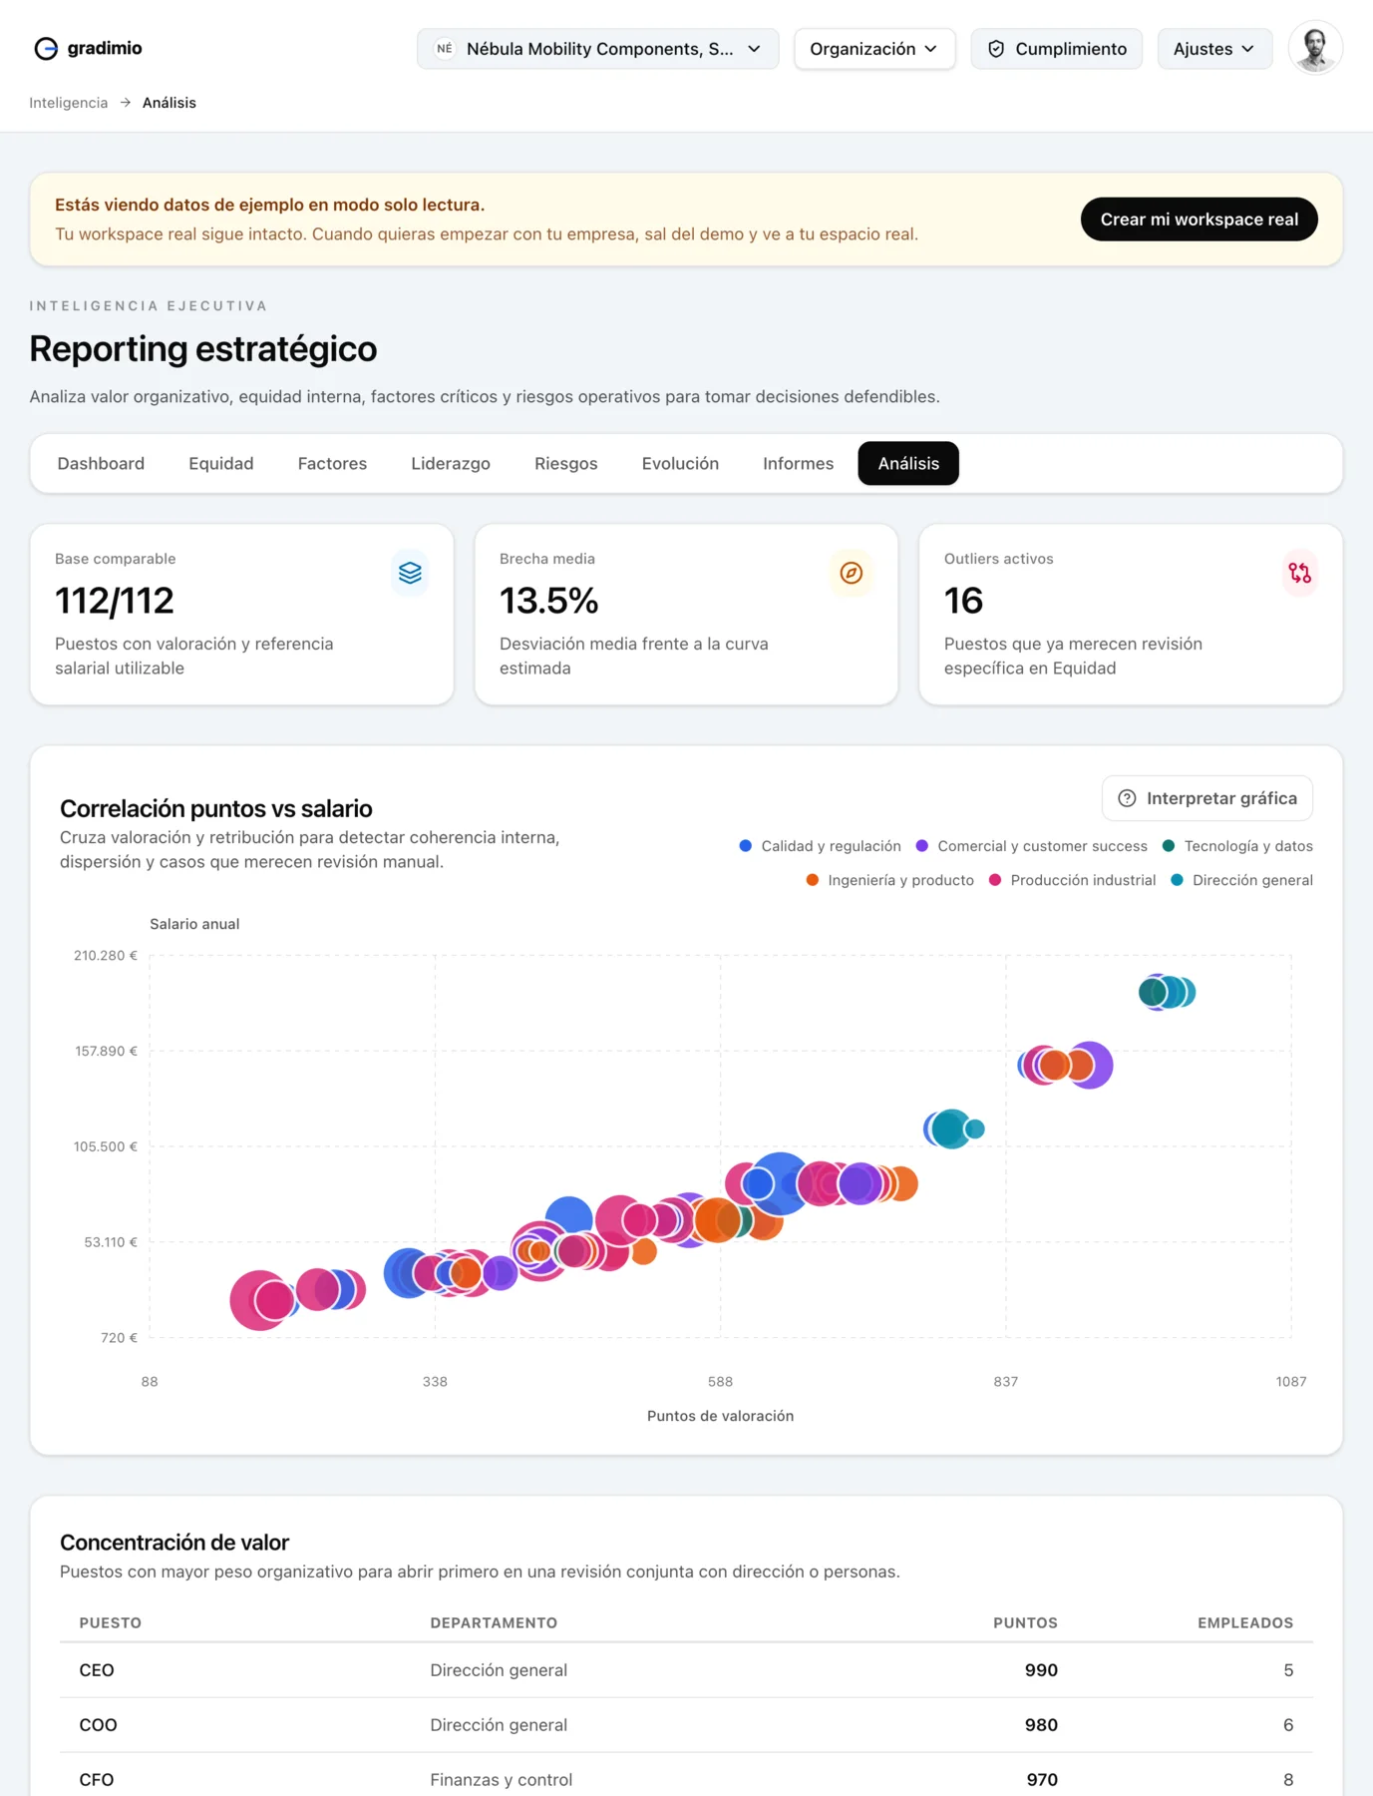Switch to the Equidad tab
Image resolution: width=1373 pixels, height=1796 pixels.
221,463
